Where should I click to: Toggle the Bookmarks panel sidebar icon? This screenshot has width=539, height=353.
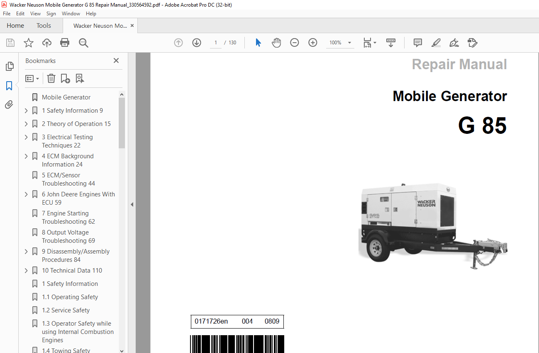pos(9,86)
